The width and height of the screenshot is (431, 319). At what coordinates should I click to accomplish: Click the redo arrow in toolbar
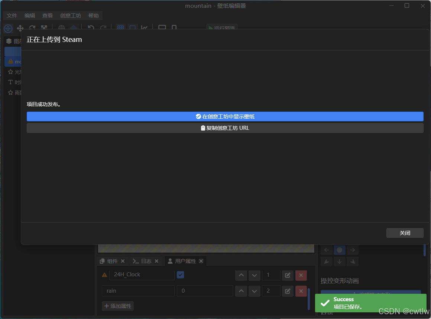tap(103, 27)
